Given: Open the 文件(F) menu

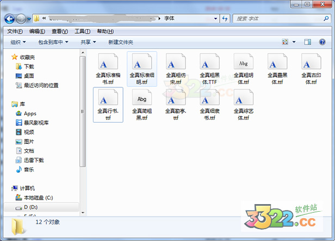Looking at the screenshot, I should point(15,31).
